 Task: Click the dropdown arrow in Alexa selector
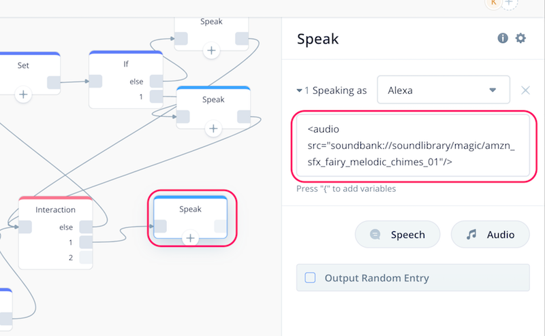493,90
